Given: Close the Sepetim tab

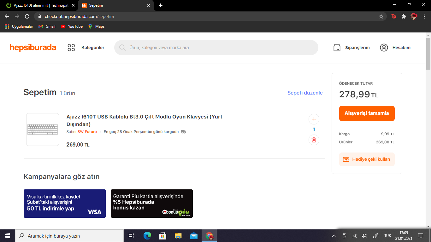Looking at the screenshot, I should click(x=149, y=5).
